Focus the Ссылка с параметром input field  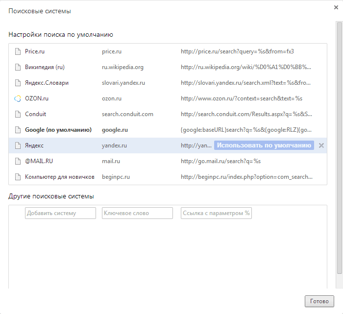217,213
